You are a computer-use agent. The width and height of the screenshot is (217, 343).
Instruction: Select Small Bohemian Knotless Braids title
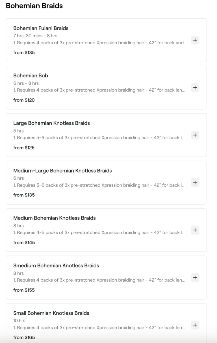(x=51, y=313)
